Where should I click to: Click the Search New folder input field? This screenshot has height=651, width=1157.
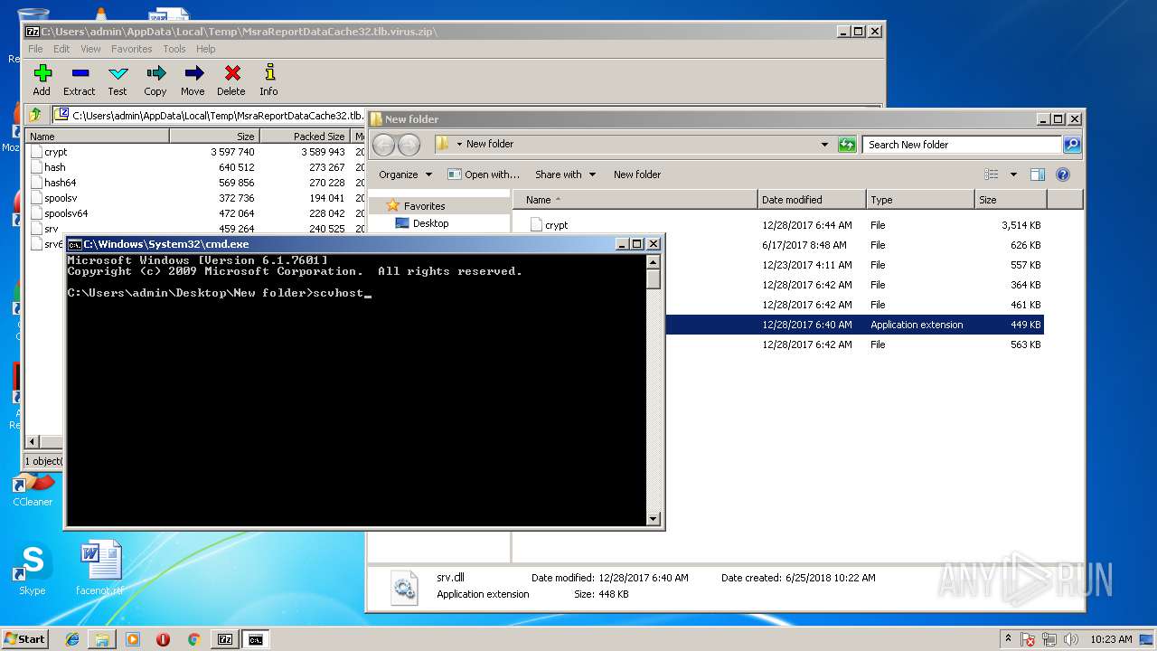click(x=962, y=145)
